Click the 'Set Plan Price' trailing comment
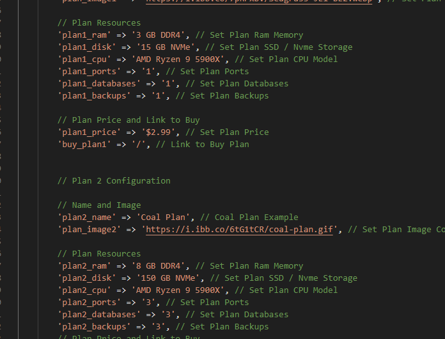Viewport: 445px width, 339px height. [230, 132]
